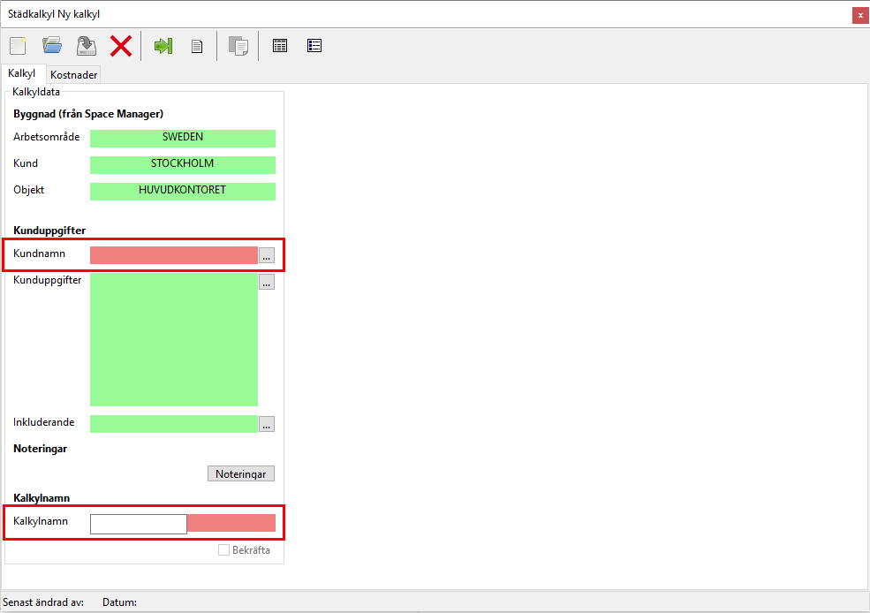Delete kalkyl with red X icon

[x=121, y=46]
